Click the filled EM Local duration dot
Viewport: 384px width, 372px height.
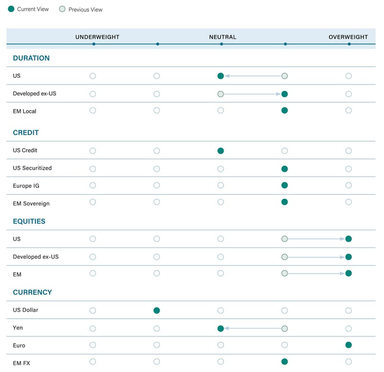click(x=285, y=110)
